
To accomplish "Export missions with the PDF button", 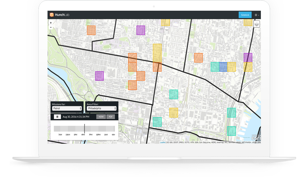I will (x=111, y=117).
